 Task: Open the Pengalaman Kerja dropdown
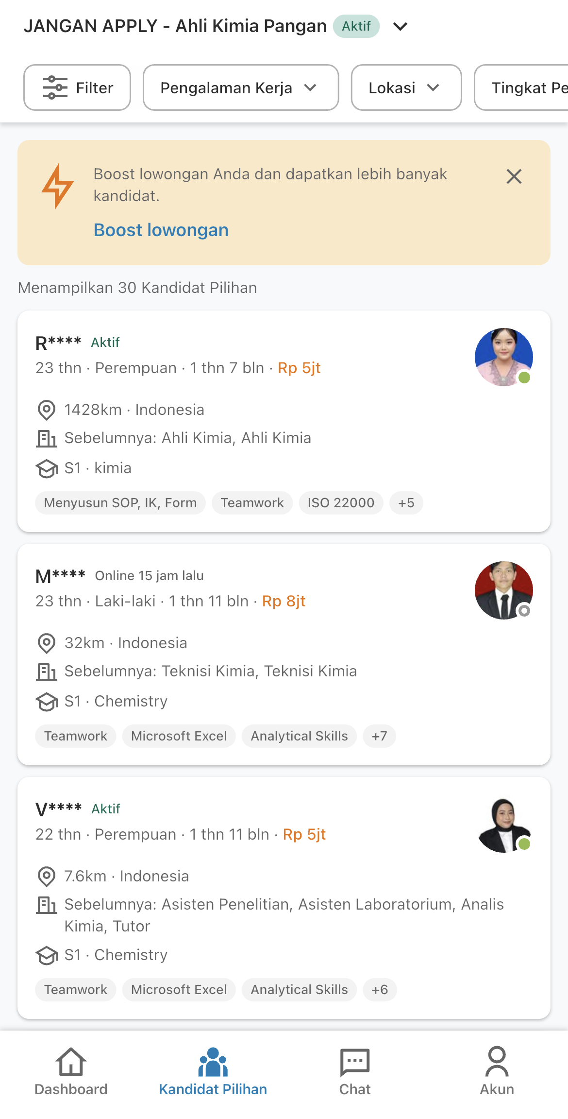(x=240, y=88)
